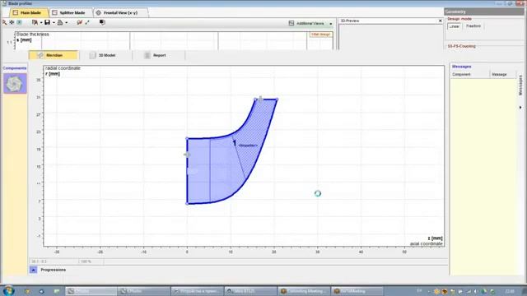Click the Geometry panel header

click(x=484, y=12)
